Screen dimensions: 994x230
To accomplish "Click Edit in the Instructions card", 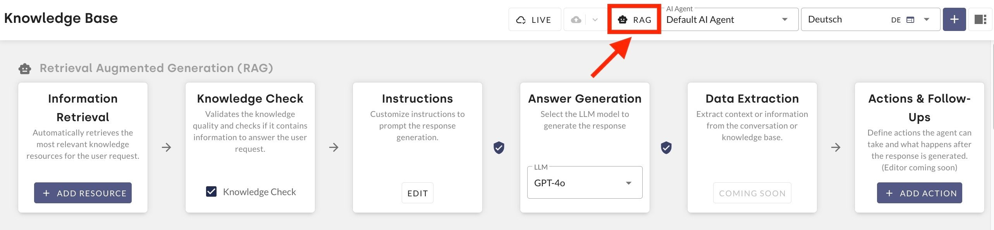I will point(417,193).
